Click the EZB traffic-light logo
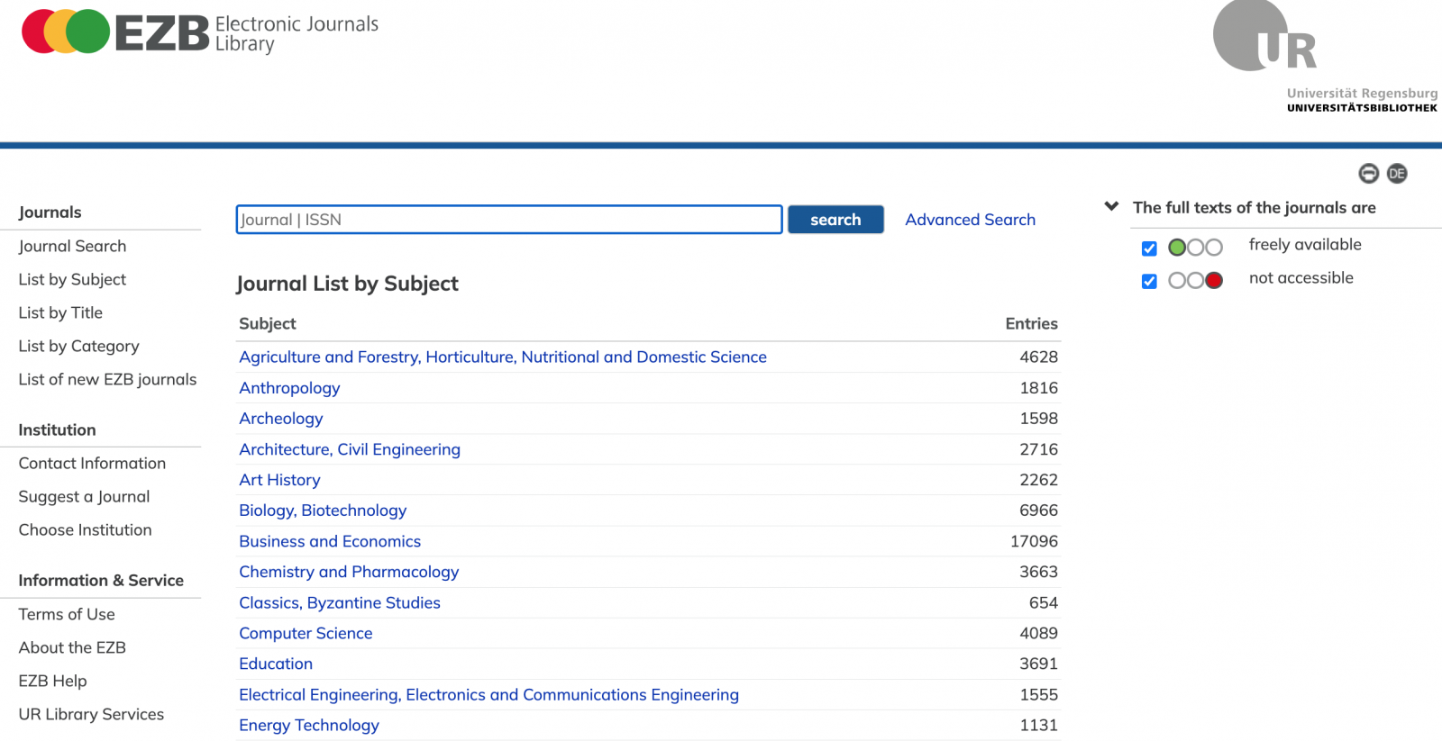Image resolution: width=1442 pixels, height=741 pixels. [x=66, y=32]
